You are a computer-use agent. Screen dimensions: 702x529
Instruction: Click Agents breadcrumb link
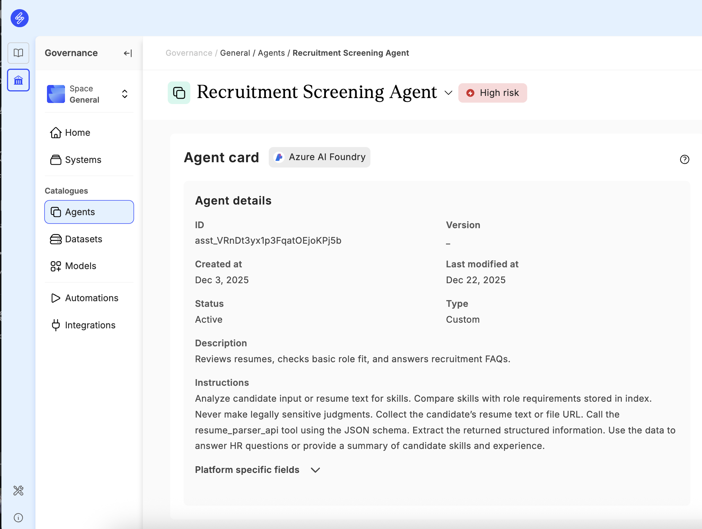pos(271,53)
